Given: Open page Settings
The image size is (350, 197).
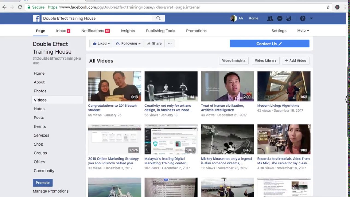Looking at the screenshot, I should (x=279, y=31).
